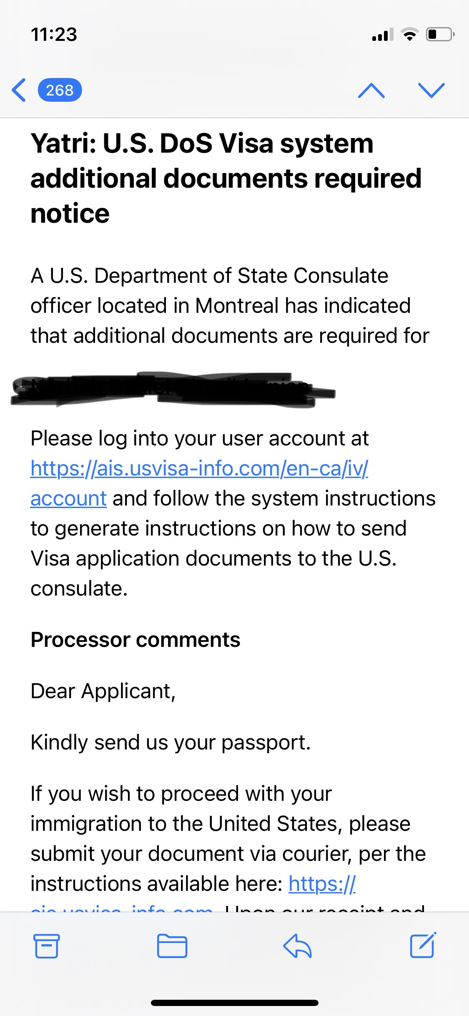Tap the 'Processor comments' heading
This screenshot has height=1016, width=469.
coord(135,639)
